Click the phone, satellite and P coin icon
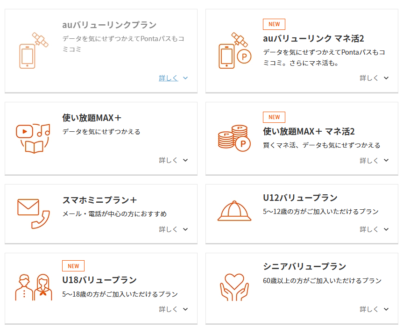The image size is (403, 327). (x=234, y=50)
